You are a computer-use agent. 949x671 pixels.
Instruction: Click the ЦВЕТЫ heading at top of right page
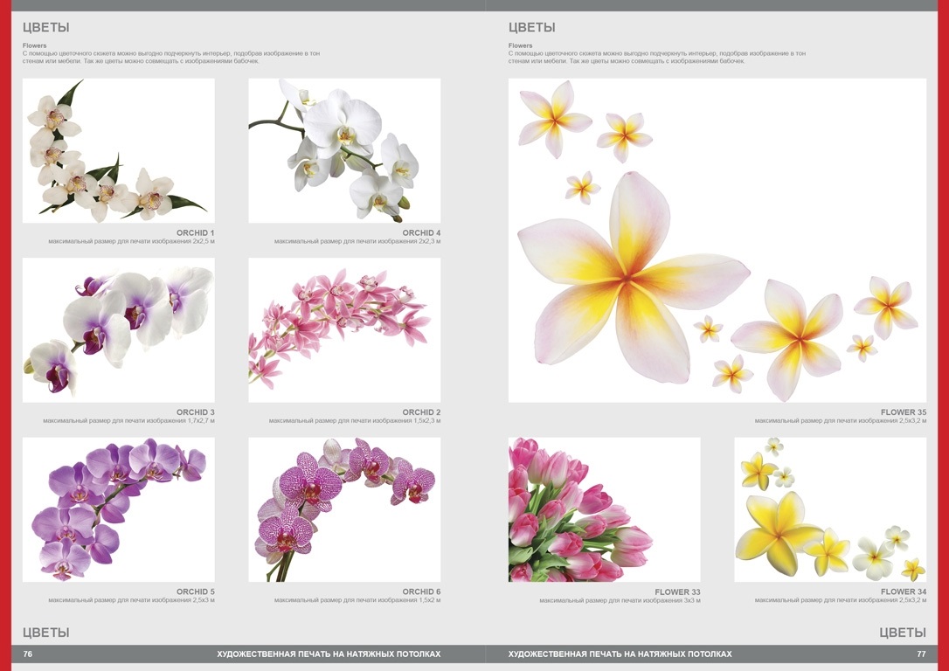coord(531,28)
